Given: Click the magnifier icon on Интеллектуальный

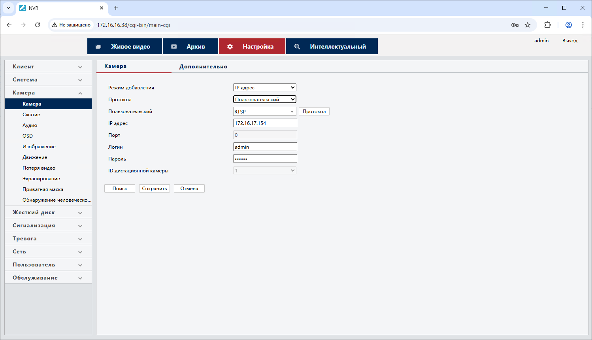Looking at the screenshot, I should [297, 47].
